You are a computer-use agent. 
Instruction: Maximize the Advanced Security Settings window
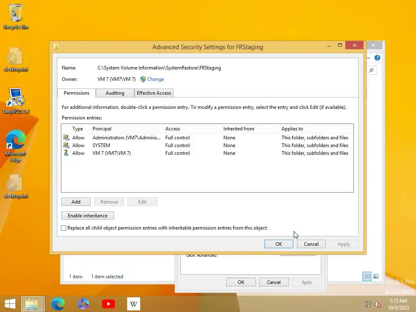(x=340, y=45)
